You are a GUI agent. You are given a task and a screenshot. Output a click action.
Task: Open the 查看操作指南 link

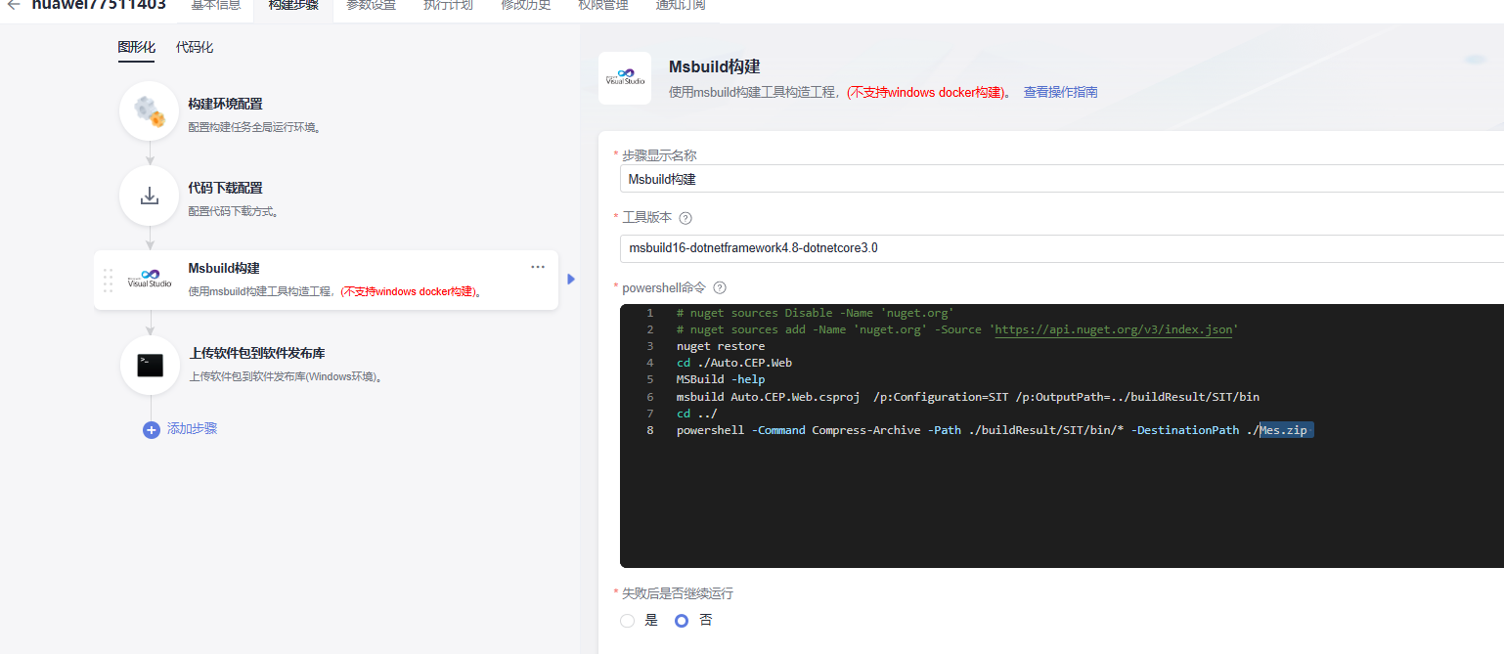(1061, 93)
